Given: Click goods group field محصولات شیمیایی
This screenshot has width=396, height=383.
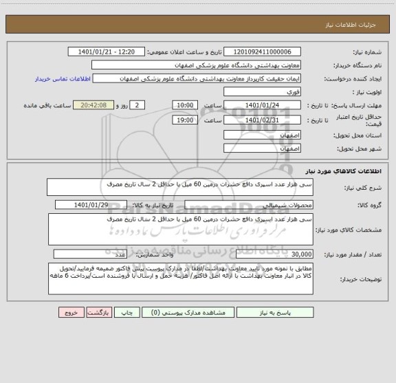Looking at the screenshot, I should pos(249,205).
